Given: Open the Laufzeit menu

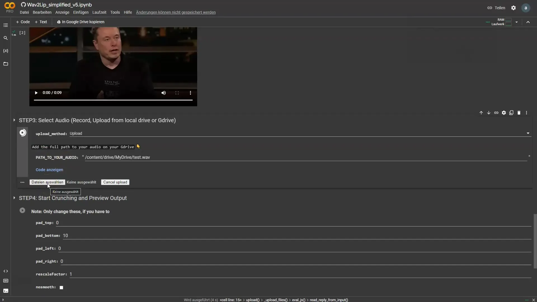Looking at the screenshot, I should pos(99,12).
